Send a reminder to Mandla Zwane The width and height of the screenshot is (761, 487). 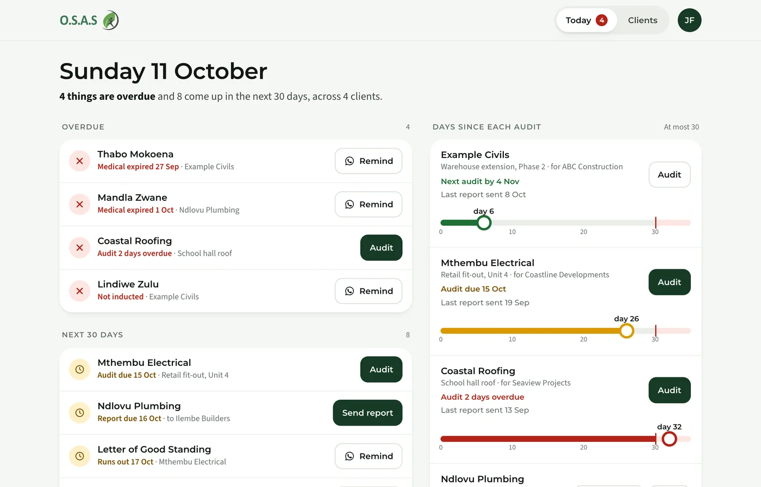point(369,204)
